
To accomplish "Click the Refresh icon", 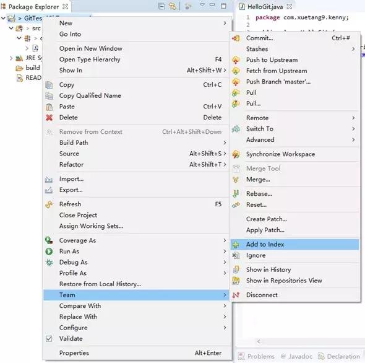I will (49, 204).
